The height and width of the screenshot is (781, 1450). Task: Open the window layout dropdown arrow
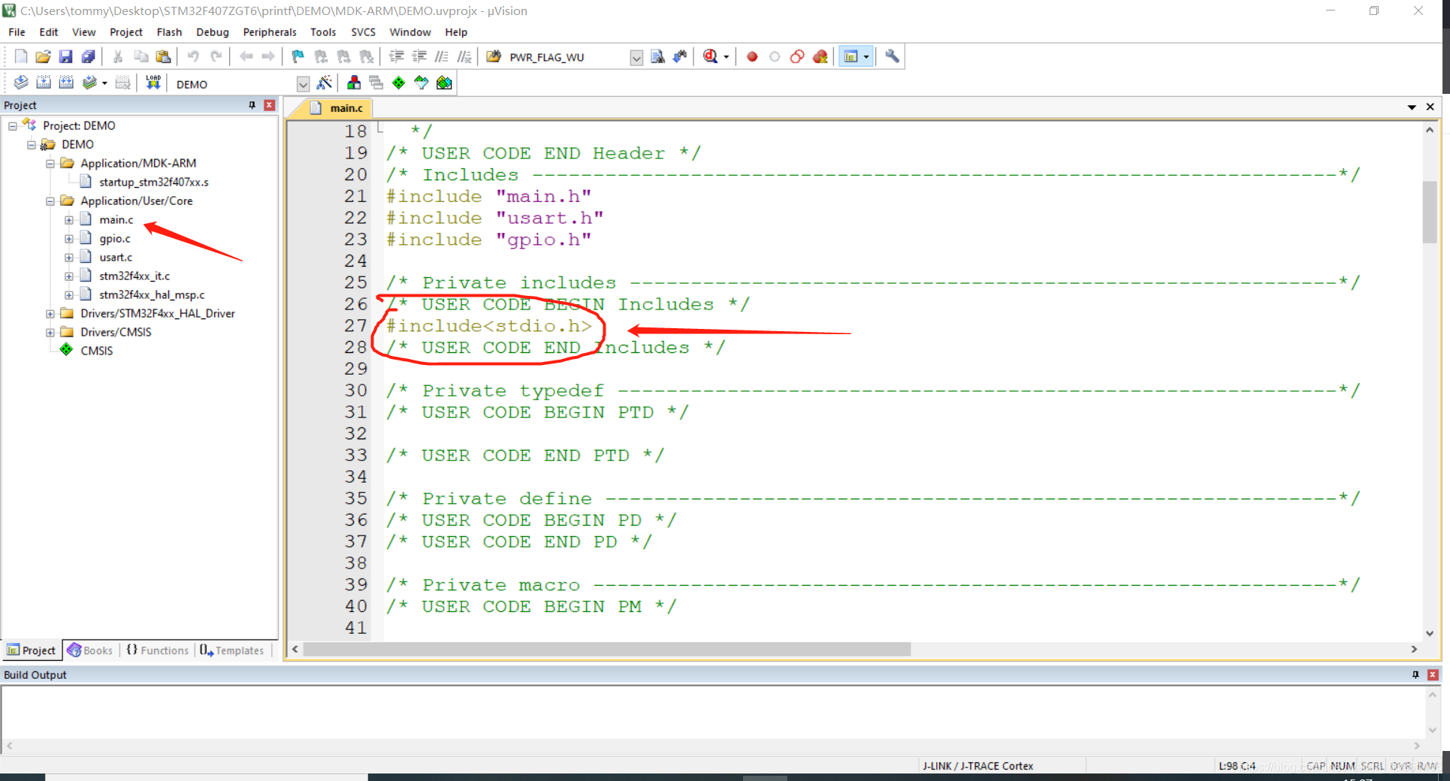tap(866, 57)
